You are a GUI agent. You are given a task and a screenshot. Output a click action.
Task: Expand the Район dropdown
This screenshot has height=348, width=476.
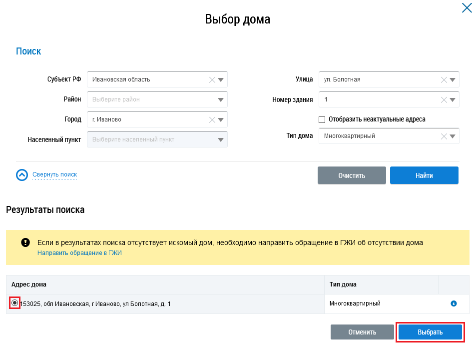(x=221, y=99)
